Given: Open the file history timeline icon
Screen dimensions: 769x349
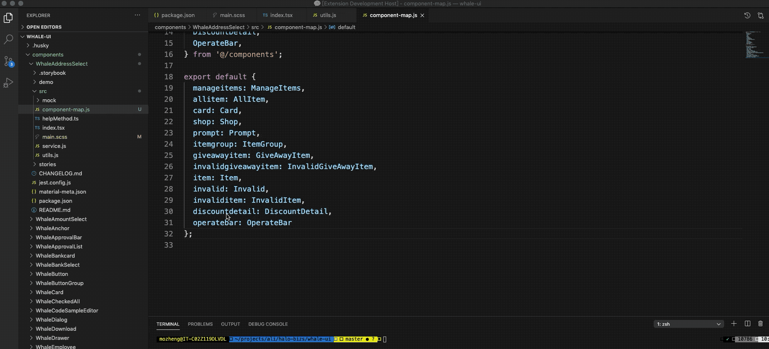Looking at the screenshot, I should 747,15.
